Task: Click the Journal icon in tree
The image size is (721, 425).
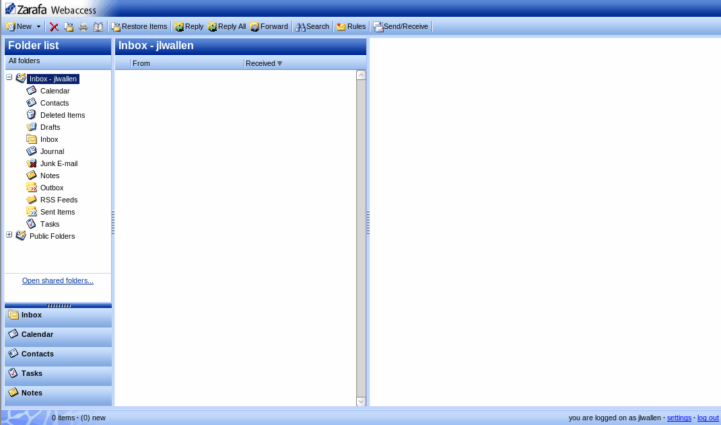Action: point(31,151)
